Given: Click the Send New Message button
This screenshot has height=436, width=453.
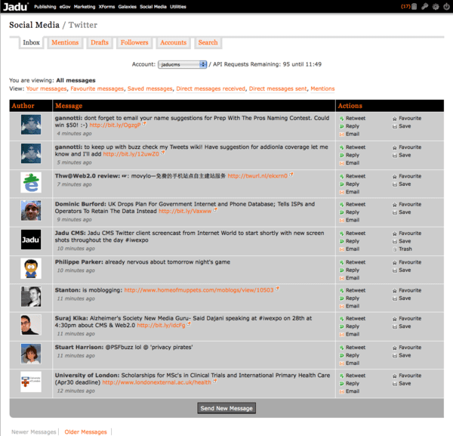Looking at the screenshot, I should (226, 408).
